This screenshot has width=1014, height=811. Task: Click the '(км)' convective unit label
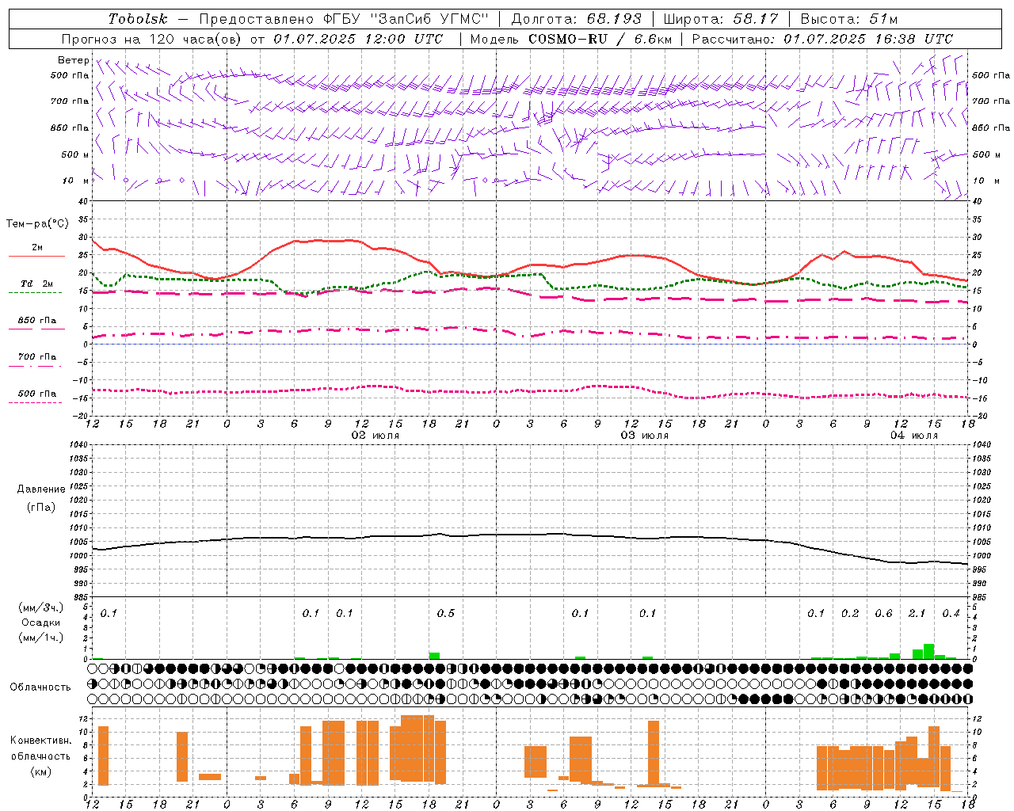[x=40, y=771]
